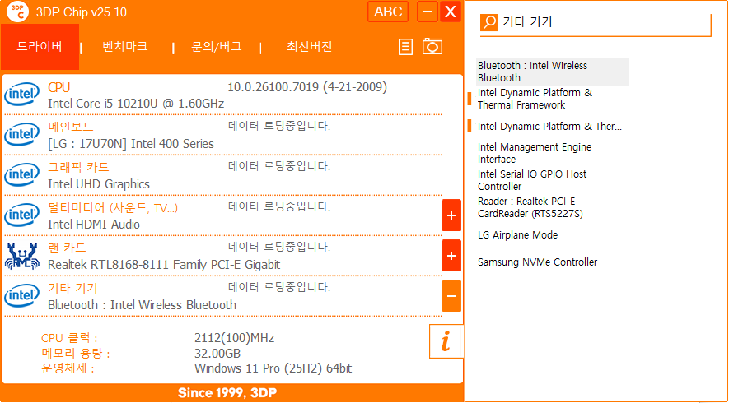Select Bluetooth : Intel Wireless Bluetooth in side list
This screenshot has height=403, width=729.
click(553, 72)
